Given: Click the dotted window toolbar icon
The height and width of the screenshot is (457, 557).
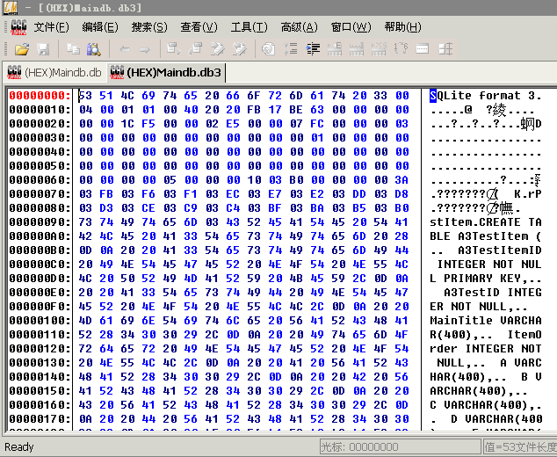Looking at the screenshot, I should pos(423,49).
